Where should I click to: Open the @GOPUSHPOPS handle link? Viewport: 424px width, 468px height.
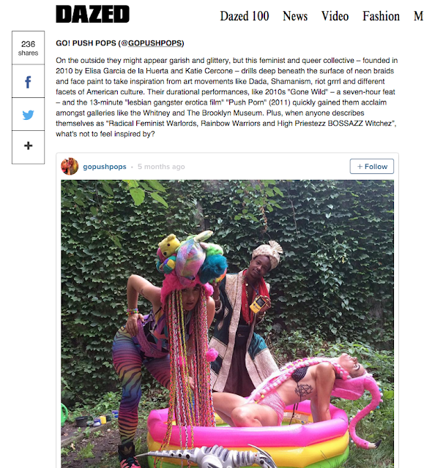click(152, 43)
